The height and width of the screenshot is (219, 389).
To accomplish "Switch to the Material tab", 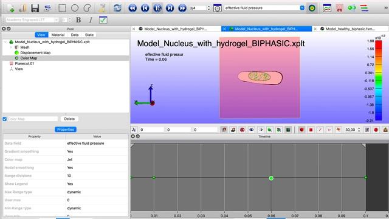I will pos(58,35).
